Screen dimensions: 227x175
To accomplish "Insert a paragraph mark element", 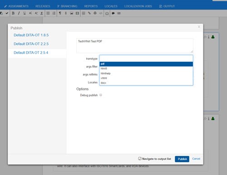I will (60, 13).
